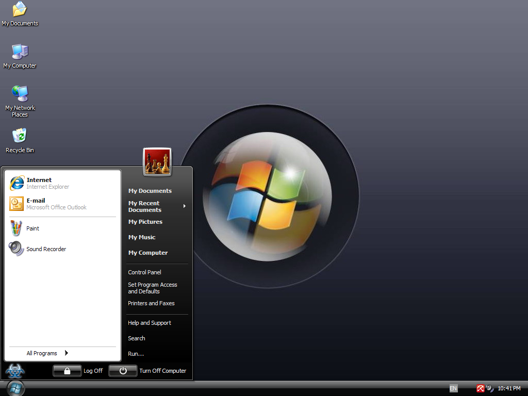Switch language with the EN indicator

453,388
